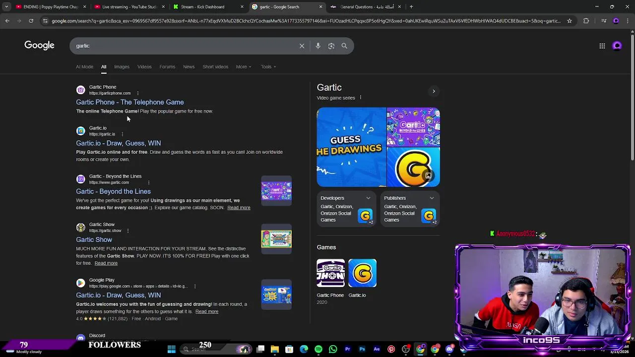Open Spotify from the taskbar
Image resolution: width=635 pixels, height=357 pixels.
coord(318,349)
